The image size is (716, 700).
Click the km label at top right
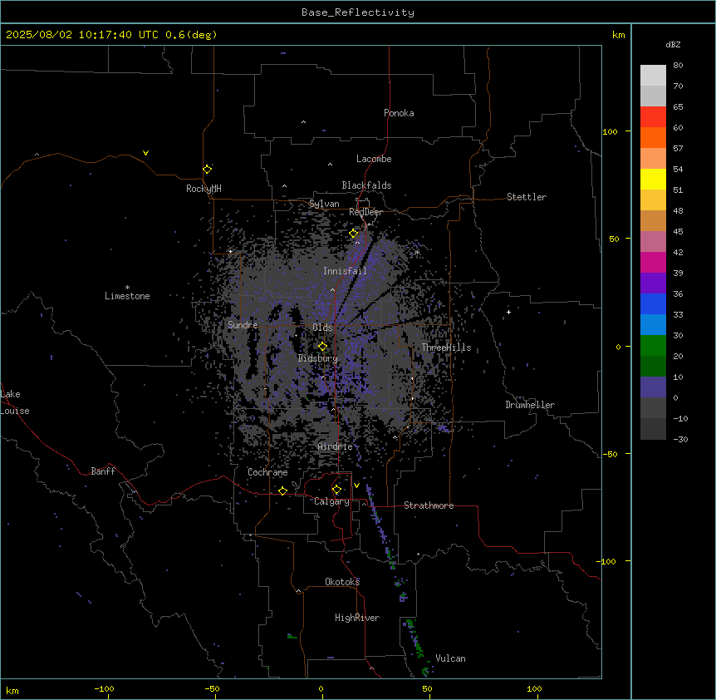[619, 35]
